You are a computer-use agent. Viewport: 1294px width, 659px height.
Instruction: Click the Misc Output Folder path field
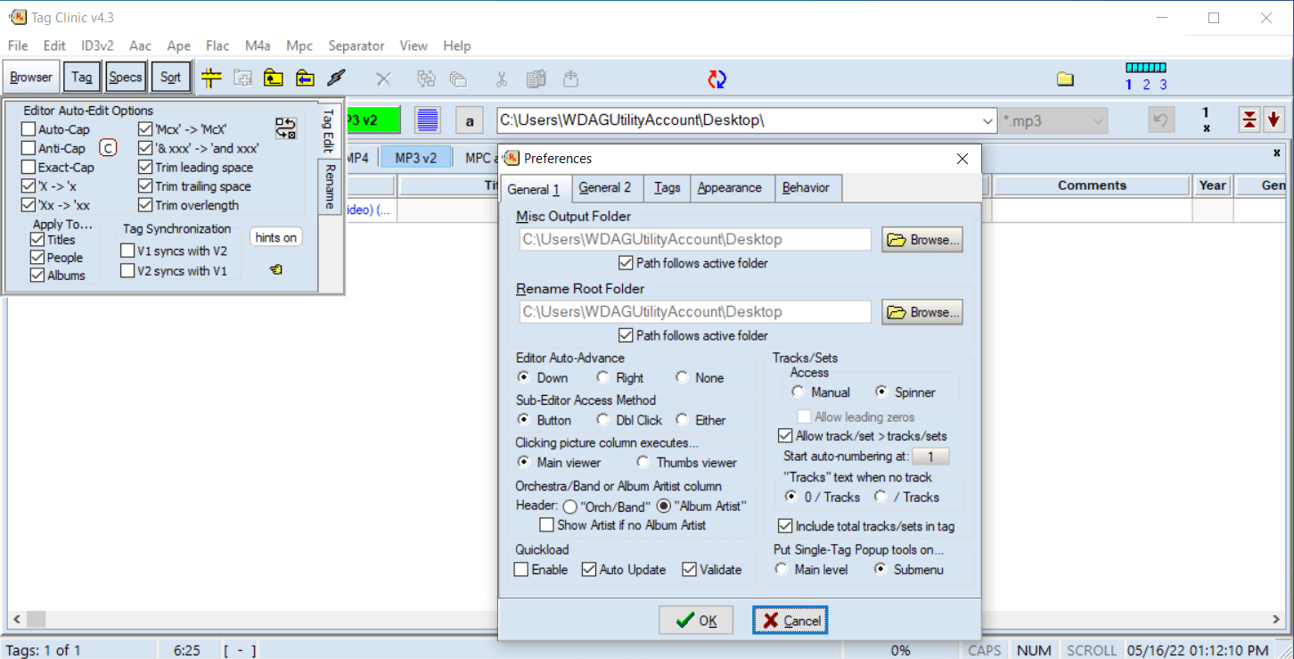coord(695,239)
